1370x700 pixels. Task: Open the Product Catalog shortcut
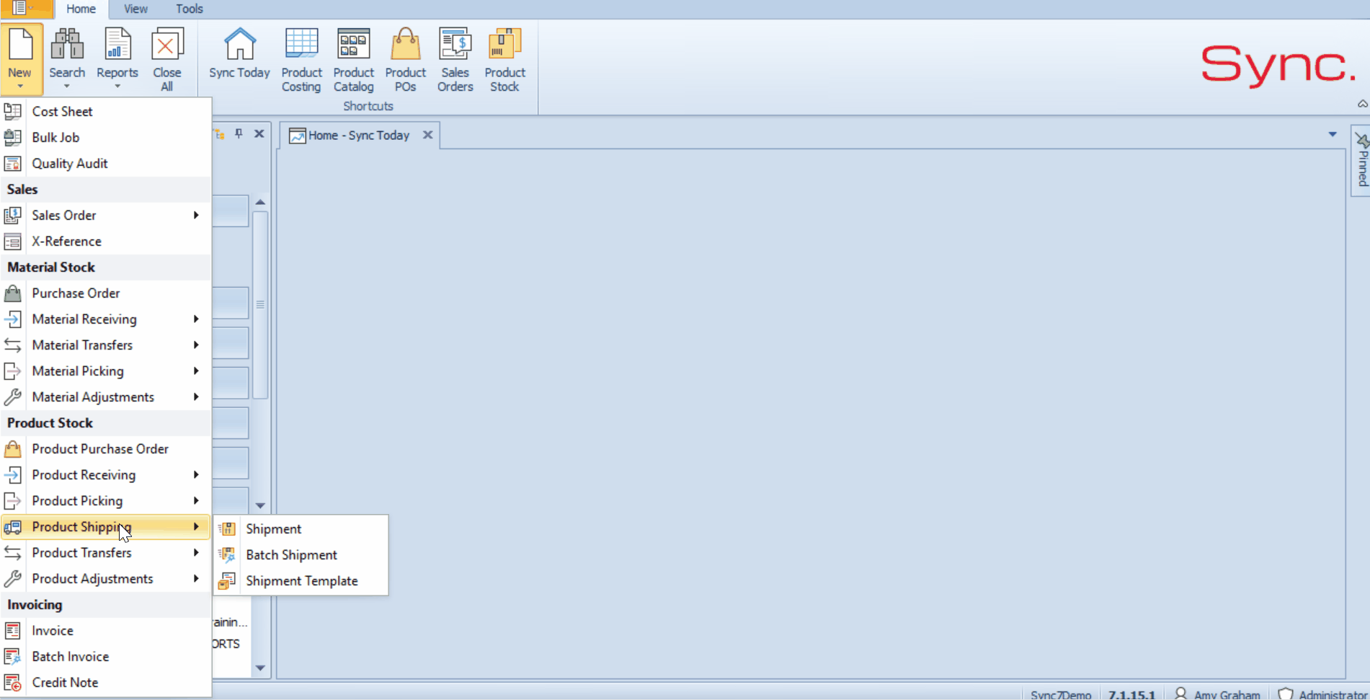click(353, 59)
